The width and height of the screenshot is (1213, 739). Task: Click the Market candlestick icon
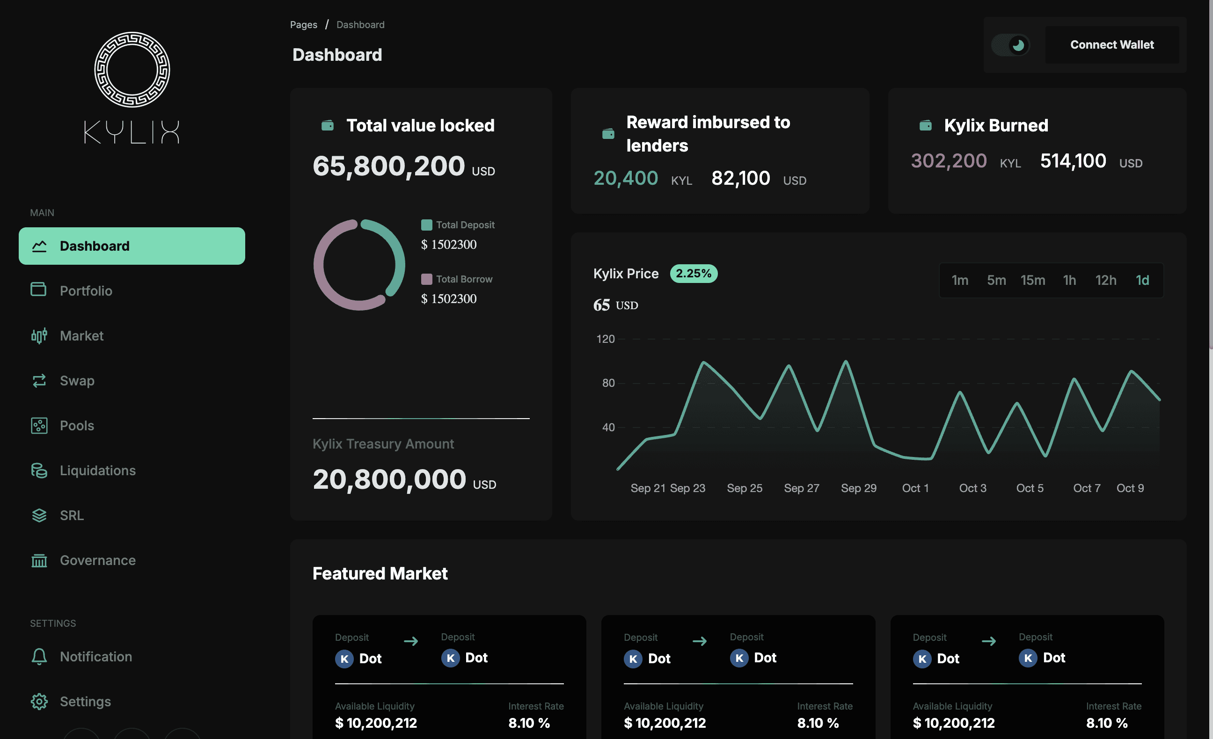click(39, 335)
